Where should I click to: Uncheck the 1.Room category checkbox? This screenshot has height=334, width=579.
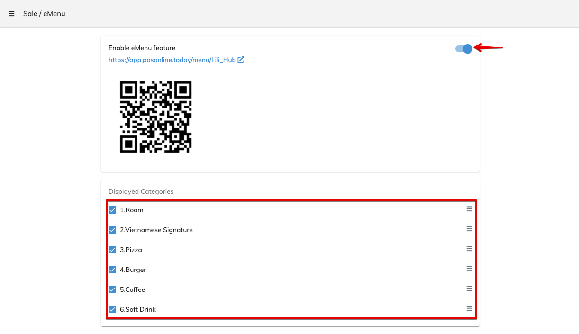pyautogui.click(x=112, y=210)
